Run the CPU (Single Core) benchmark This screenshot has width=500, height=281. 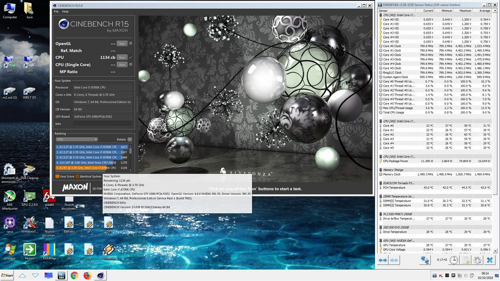point(122,64)
